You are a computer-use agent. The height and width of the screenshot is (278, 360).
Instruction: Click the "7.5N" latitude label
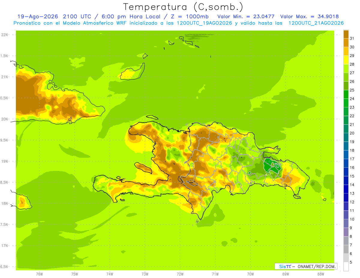coord(4,224)
